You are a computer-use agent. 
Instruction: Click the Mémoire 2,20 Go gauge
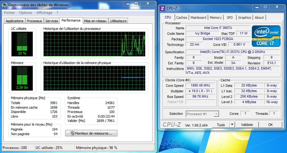click(x=22, y=78)
